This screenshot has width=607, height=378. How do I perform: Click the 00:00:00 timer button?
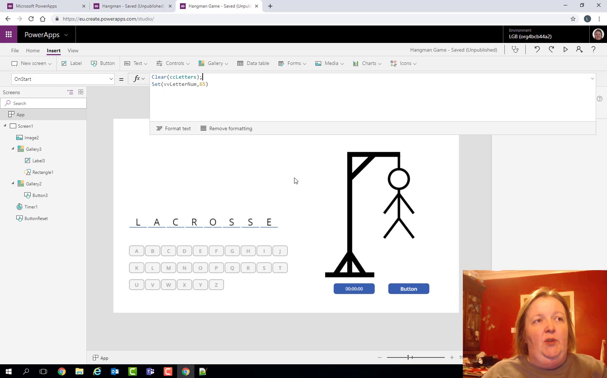354,289
